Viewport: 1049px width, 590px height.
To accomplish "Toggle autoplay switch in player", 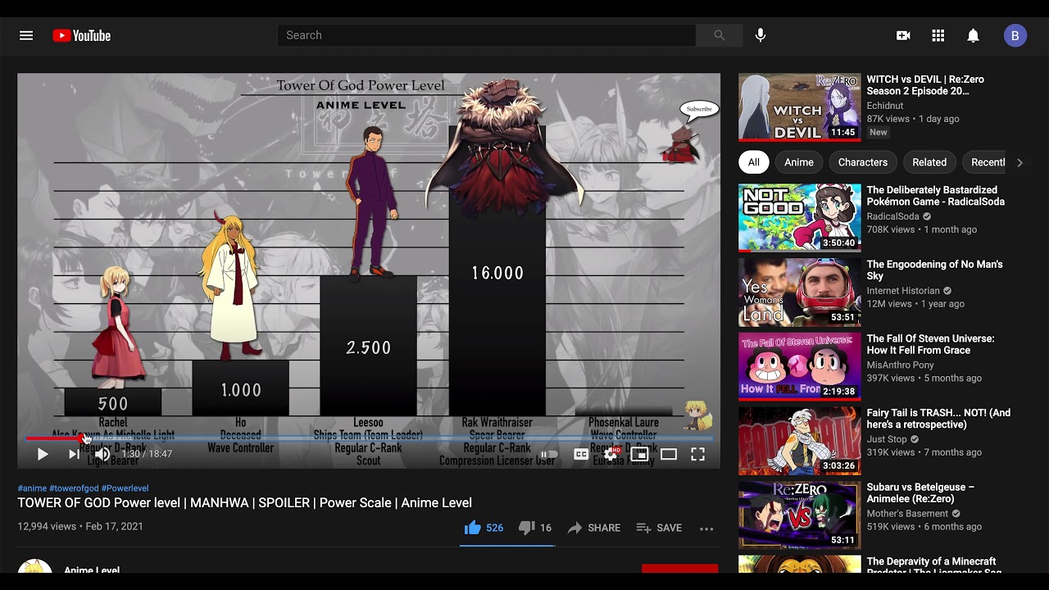I will point(549,454).
